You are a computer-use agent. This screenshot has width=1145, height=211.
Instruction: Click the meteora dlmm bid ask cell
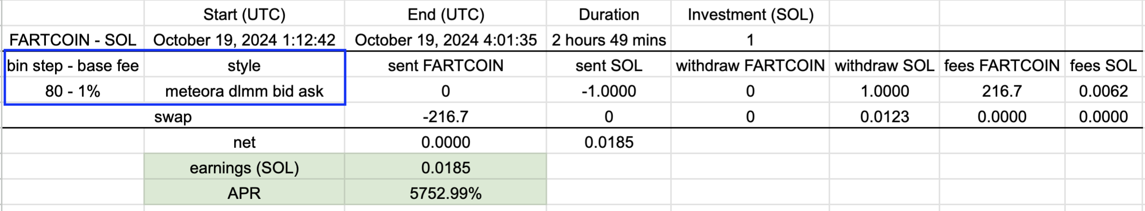244,91
